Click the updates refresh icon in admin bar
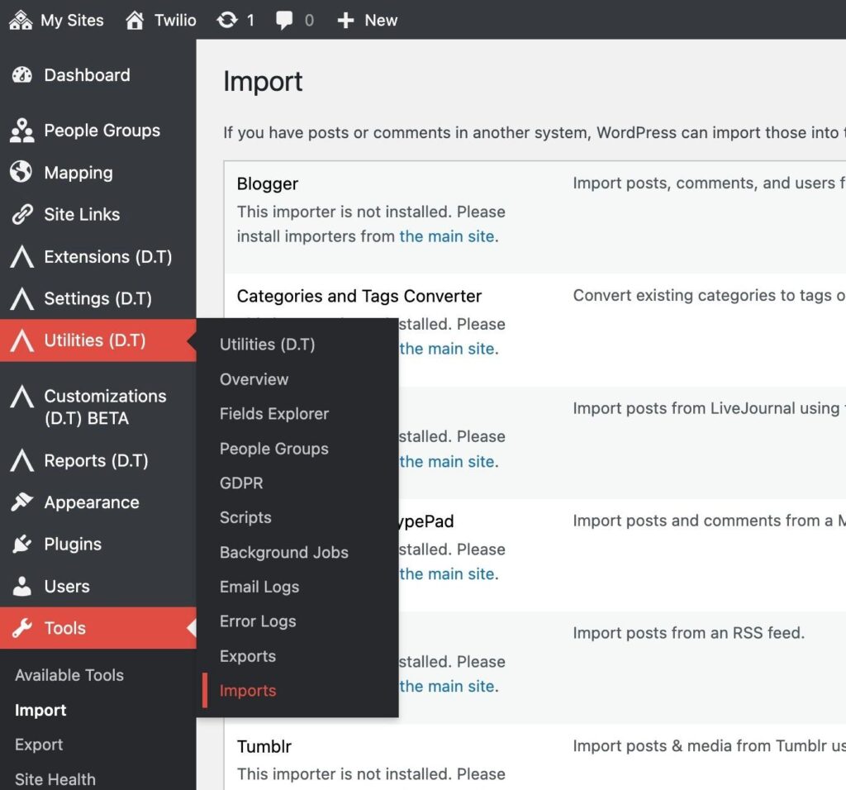The width and height of the screenshot is (846, 790). [x=227, y=21]
